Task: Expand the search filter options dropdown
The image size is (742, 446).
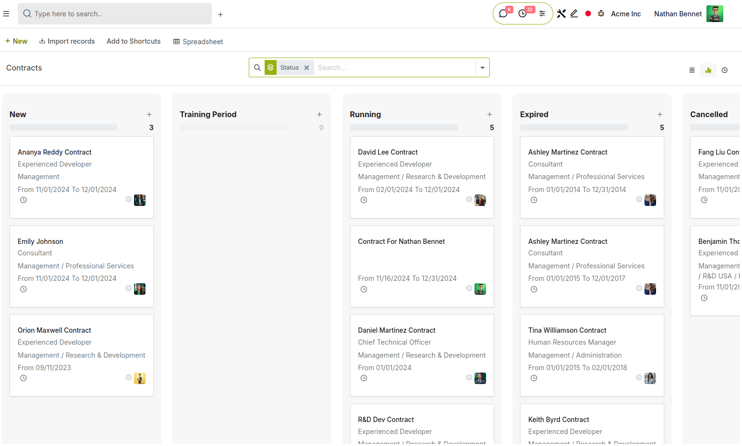Action: coord(483,68)
